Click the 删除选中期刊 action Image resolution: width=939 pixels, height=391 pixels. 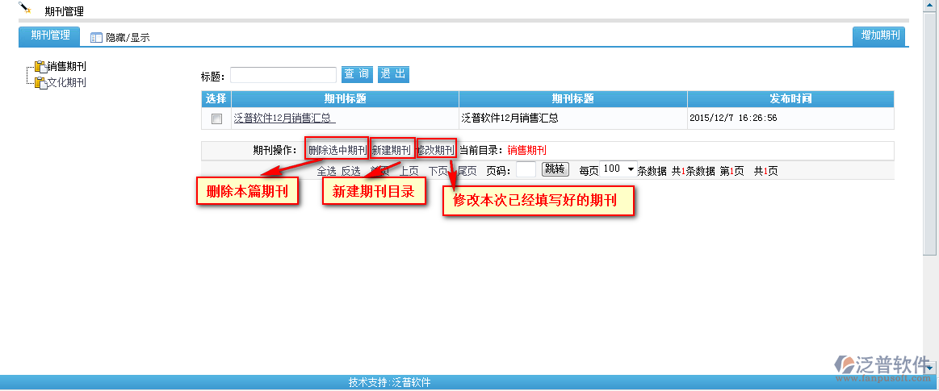click(x=336, y=150)
